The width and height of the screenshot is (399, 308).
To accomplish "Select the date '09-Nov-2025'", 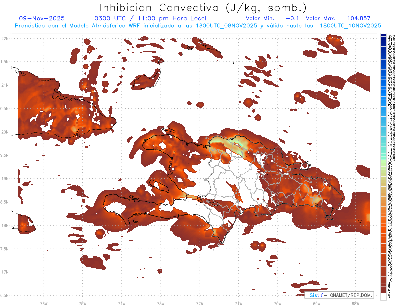I will point(42,19).
